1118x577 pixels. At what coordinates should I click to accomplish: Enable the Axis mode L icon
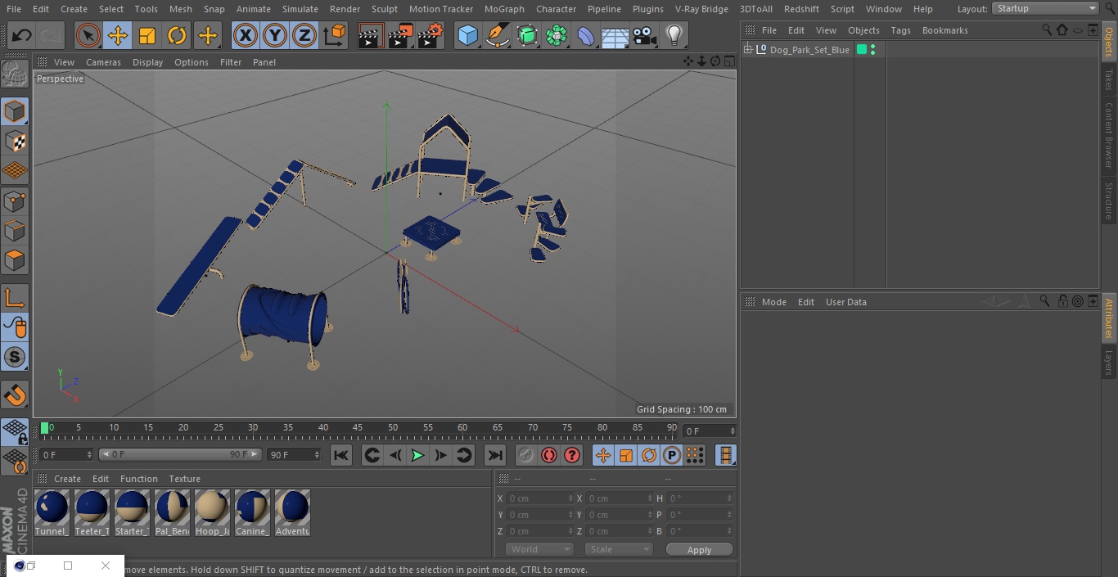pyautogui.click(x=15, y=298)
